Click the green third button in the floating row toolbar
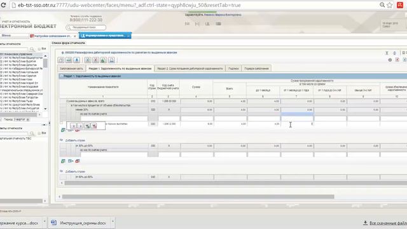Image resolution: width=407 pixels, height=229 pixels. tap(88, 126)
